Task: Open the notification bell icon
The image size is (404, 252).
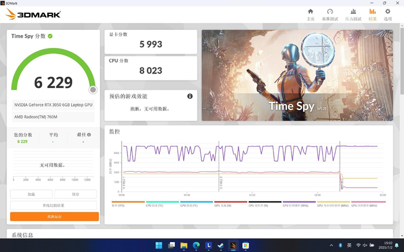Action: [x=397, y=245]
